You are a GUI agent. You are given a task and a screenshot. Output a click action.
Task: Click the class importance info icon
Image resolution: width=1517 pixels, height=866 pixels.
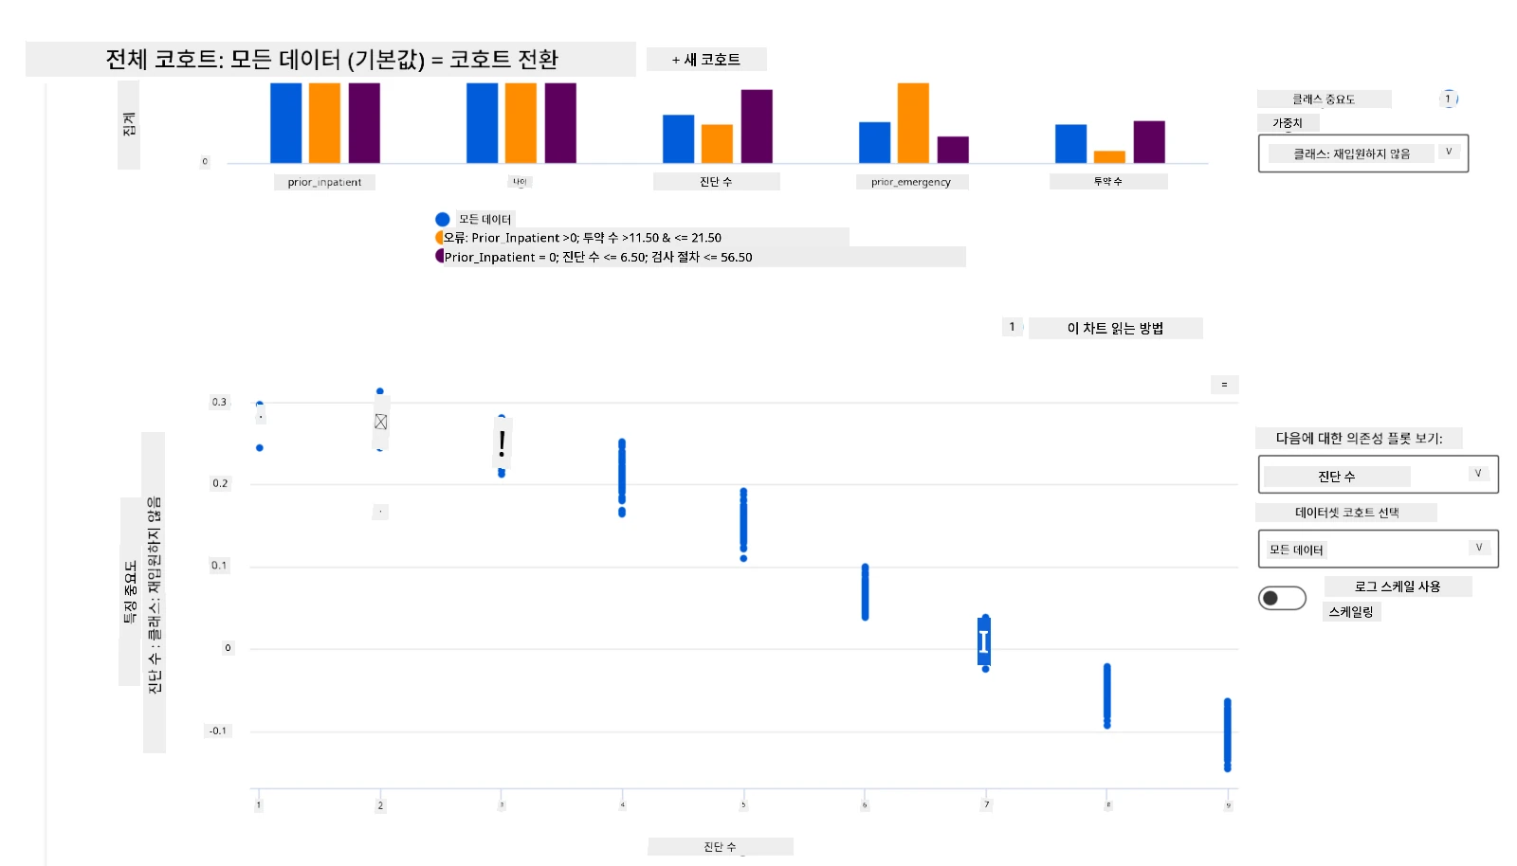(1448, 99)
